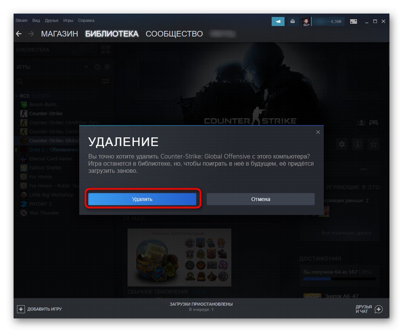Close the УДАЛЕНИЕ dialog with X
The width and height of the screenshot is (403, 332).
pyautogui.click(x=318, y=132)
